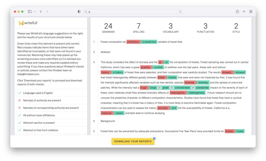Open the Safari share sheet icon
Image resolution: width=266 pixels, height=161 pixels.
237,11
